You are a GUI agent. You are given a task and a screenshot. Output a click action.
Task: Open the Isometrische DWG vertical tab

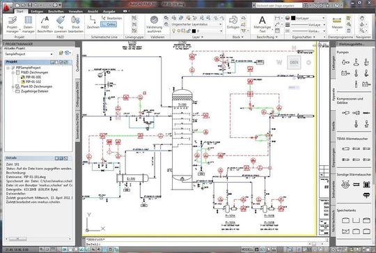77,125
